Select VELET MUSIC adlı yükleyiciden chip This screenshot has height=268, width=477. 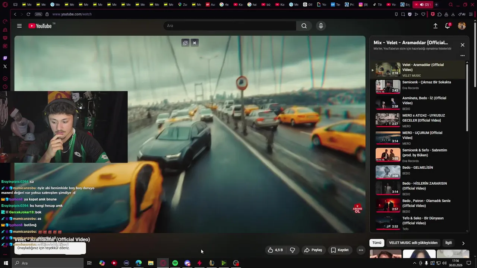coord(413,243)
